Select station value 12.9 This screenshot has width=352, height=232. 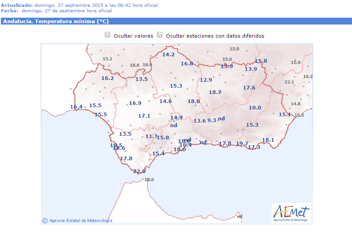point(206,80)
